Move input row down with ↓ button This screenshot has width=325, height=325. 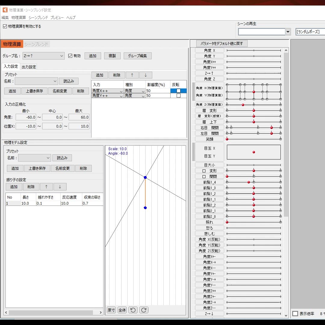[x=146, y=75]
